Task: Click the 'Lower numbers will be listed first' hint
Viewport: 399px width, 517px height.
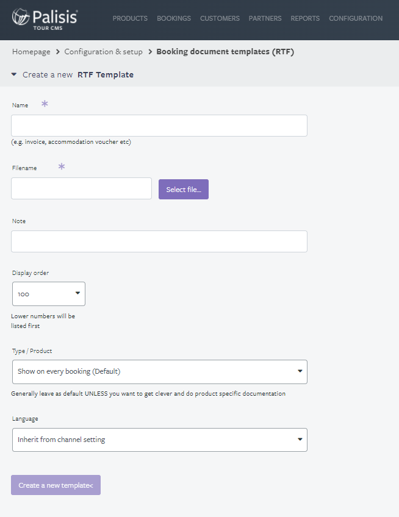Action: click(43, 321)
